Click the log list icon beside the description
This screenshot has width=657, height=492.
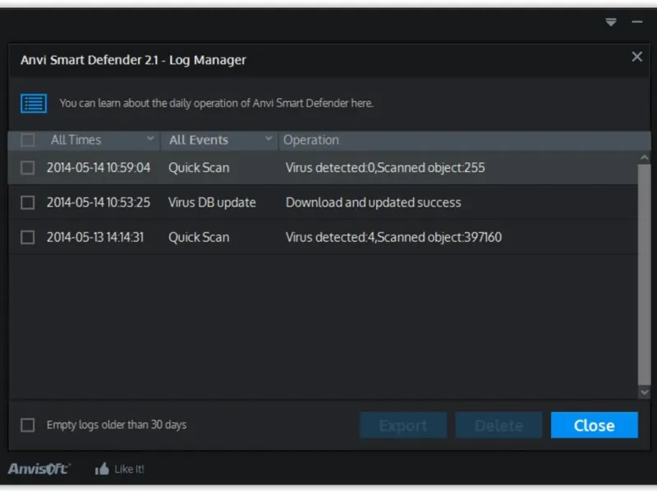point(34,103)
